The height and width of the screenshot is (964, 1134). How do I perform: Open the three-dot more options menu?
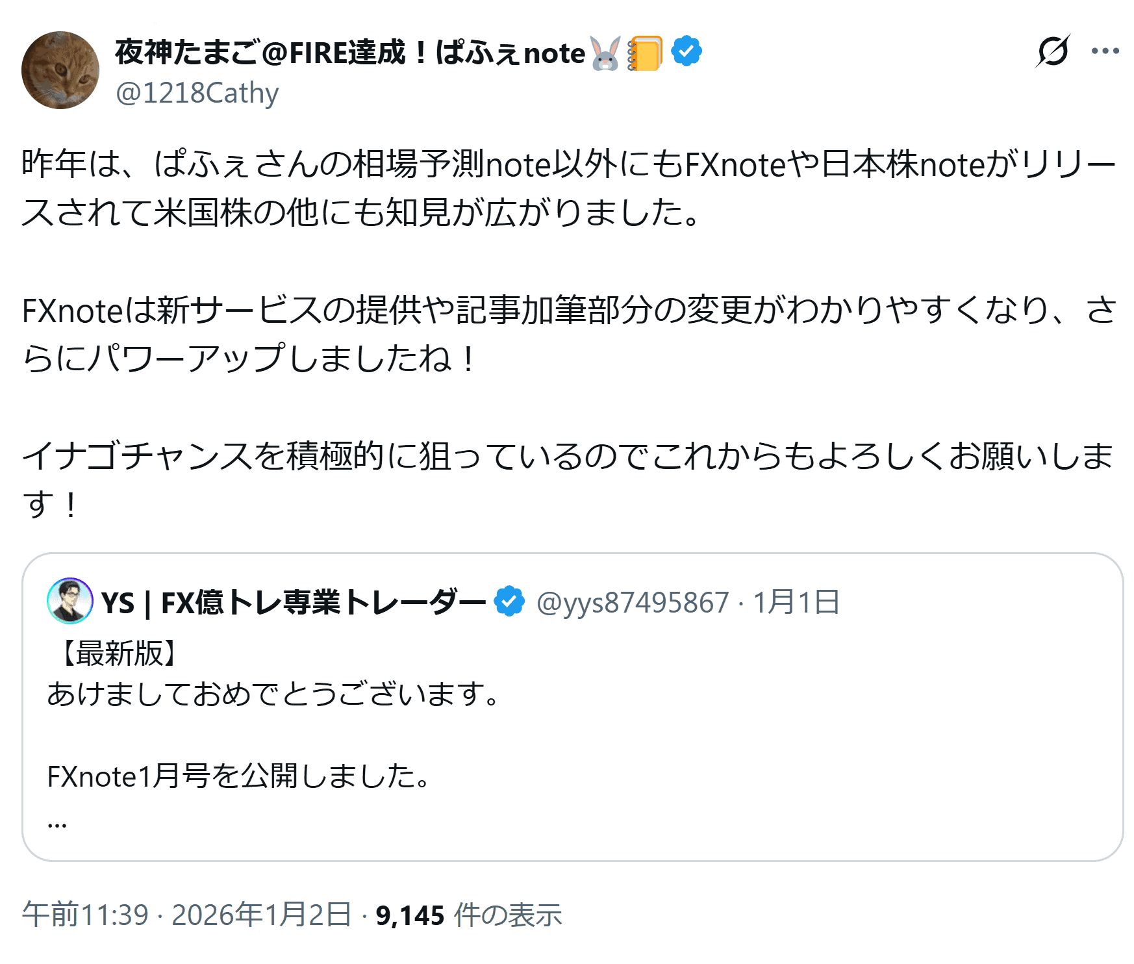(x=1105, y=51)
